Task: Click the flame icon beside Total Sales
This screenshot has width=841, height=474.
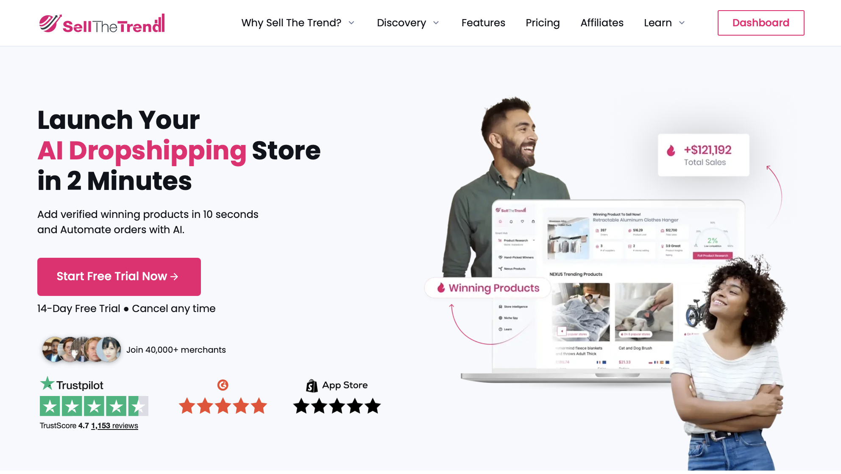Action: (x=671, y=151)
